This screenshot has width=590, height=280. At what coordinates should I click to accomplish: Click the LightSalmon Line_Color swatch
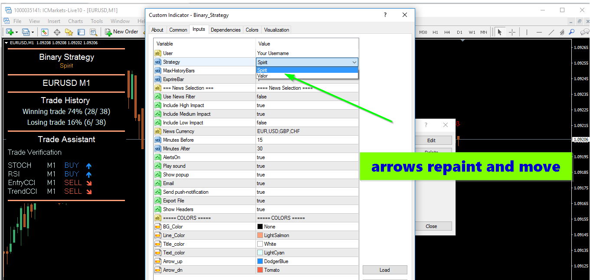260,235
